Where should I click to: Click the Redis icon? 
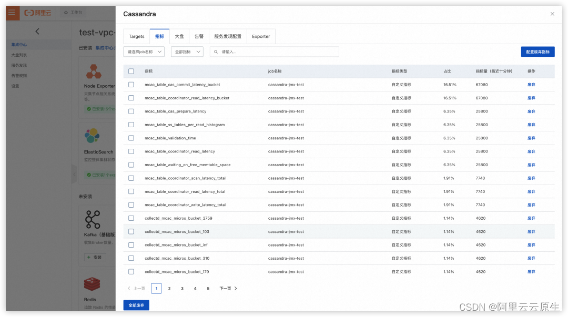coord(92,284)
